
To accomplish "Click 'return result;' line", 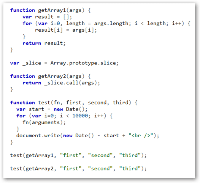I will (x=44, y=43).
